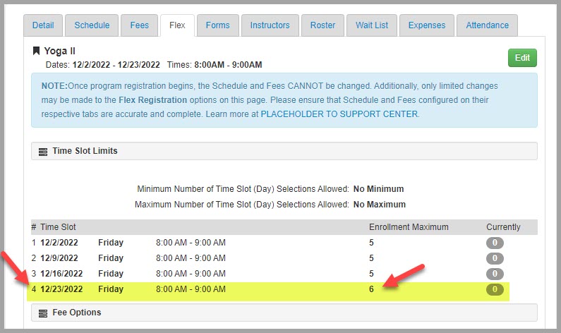Select the Forms tab
The width and height of the screenshot is (561, 333).
point(217,25)
